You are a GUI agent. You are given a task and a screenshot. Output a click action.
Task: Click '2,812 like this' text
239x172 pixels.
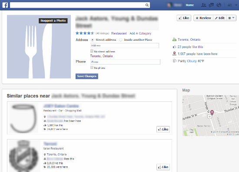click(55, 163)
